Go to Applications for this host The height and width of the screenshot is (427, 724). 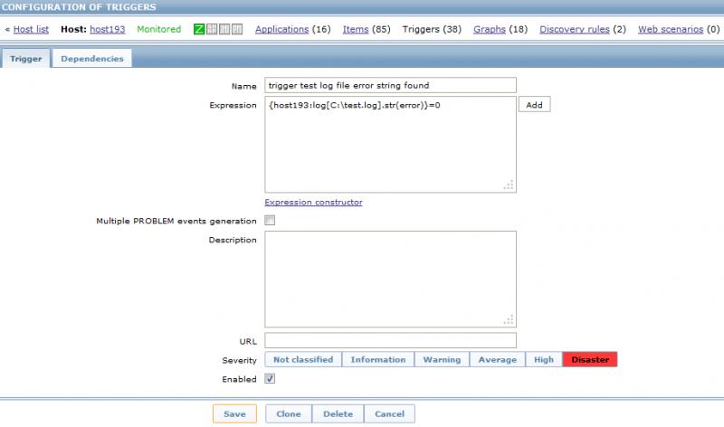(x=281, y=30)
